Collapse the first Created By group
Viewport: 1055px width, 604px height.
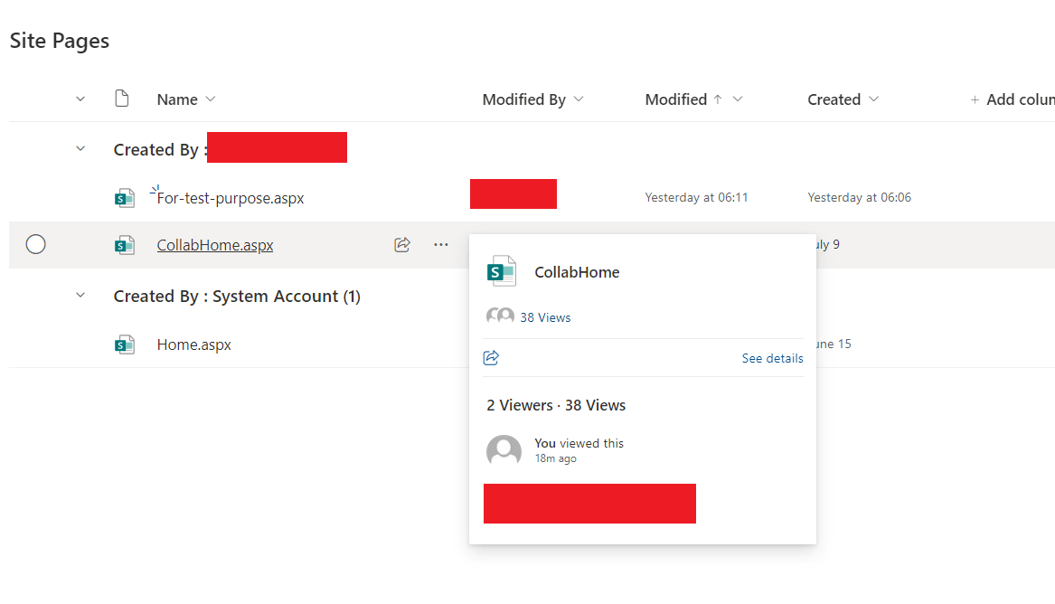coord(80,148)
